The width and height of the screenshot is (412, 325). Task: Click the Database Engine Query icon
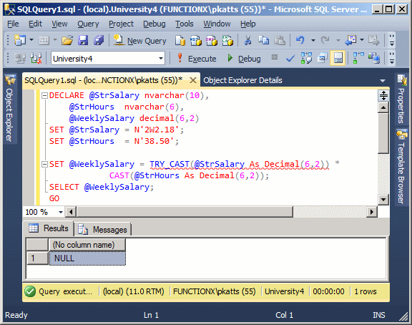tap(180, 41)
